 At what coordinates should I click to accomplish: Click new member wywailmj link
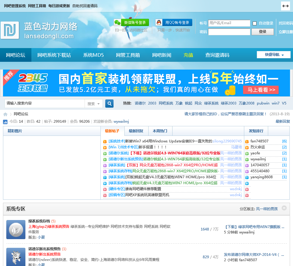coord(121,122)
